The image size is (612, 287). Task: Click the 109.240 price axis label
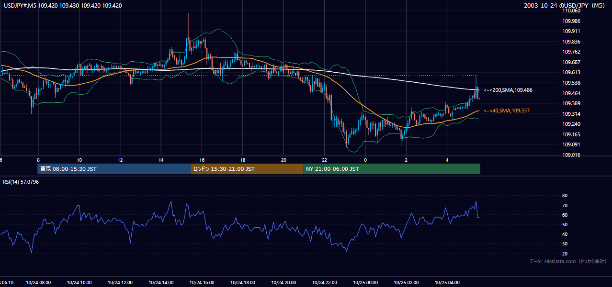pos(572,124)
